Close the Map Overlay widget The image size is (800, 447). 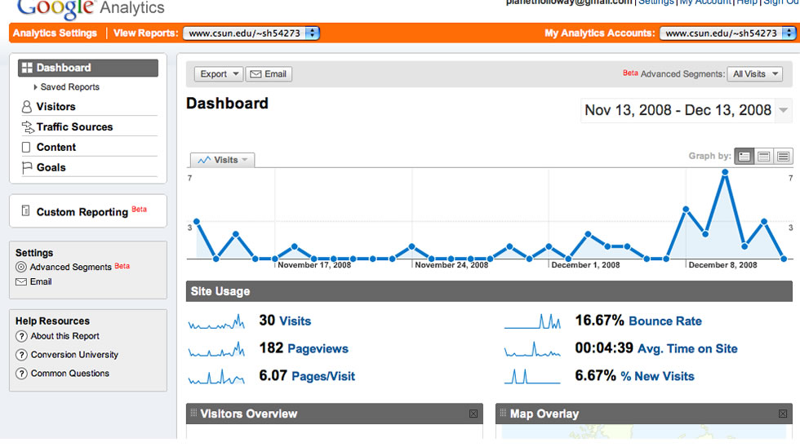pos(783,414)
